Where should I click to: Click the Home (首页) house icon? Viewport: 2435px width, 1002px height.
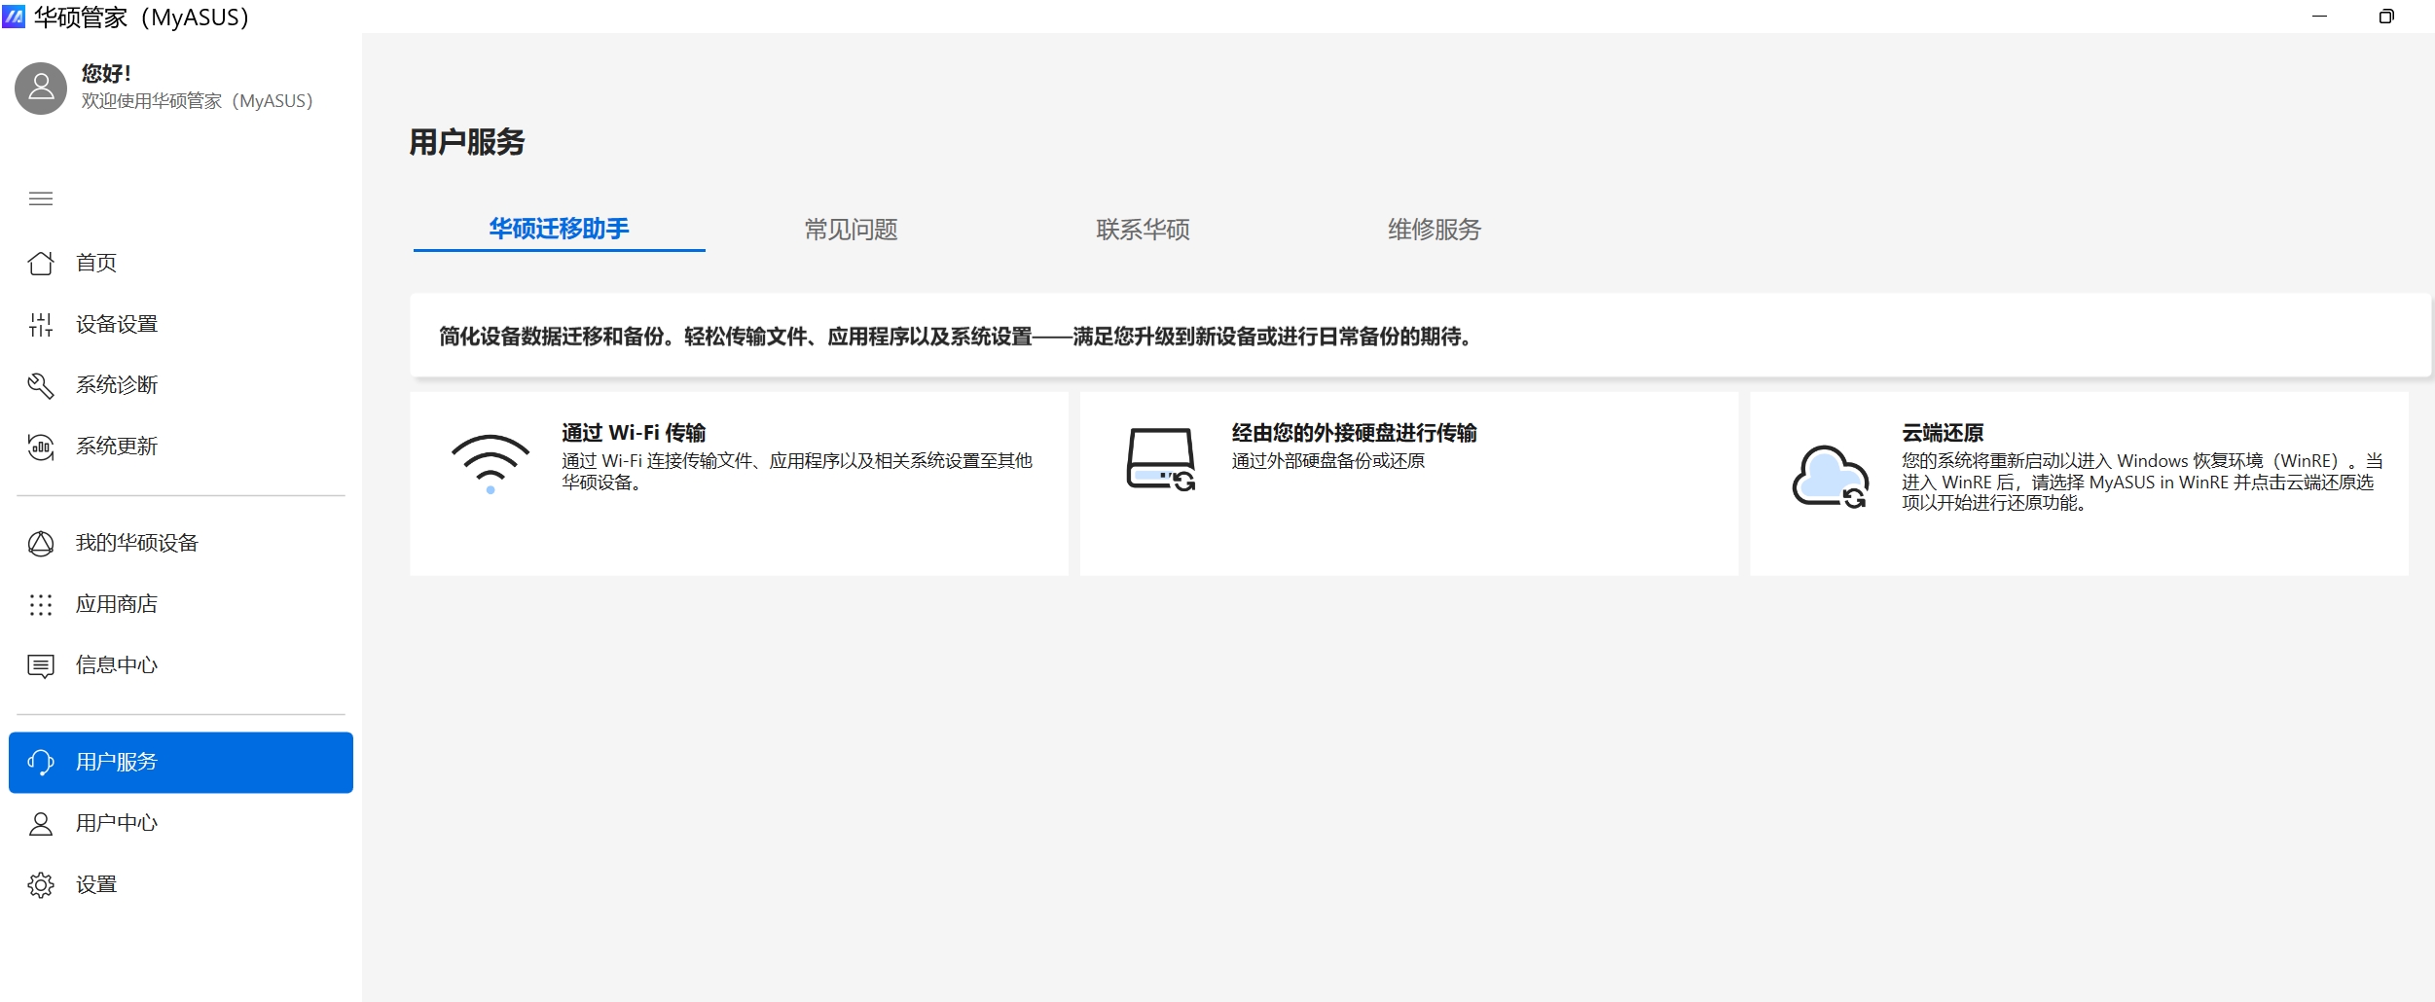(41, 264)
